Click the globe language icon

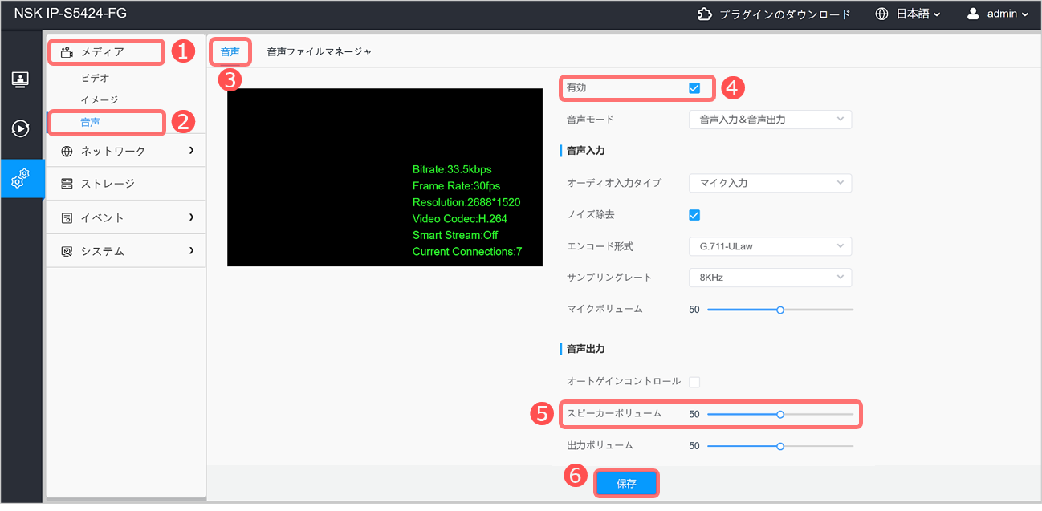pyautogui.click(x=882, y=14)
